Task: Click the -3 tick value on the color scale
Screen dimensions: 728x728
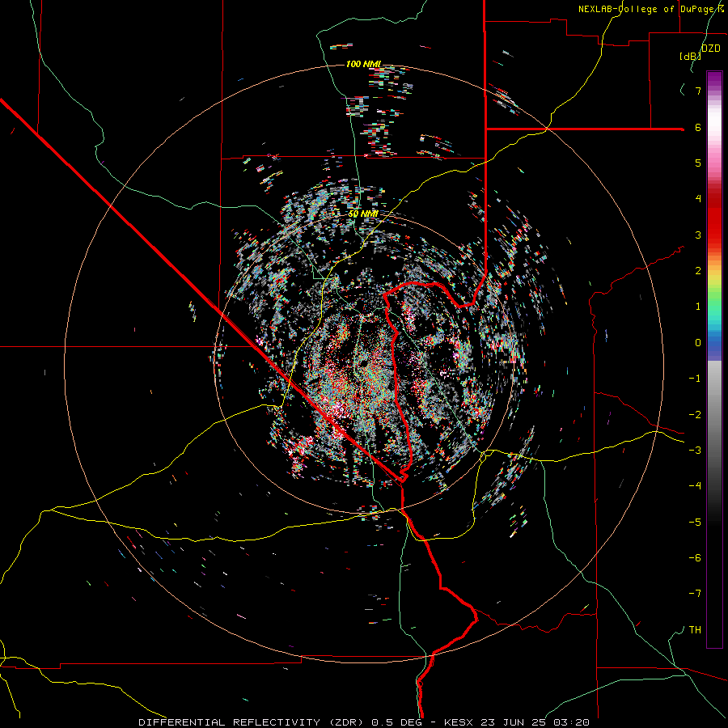Action: [695, 451]
